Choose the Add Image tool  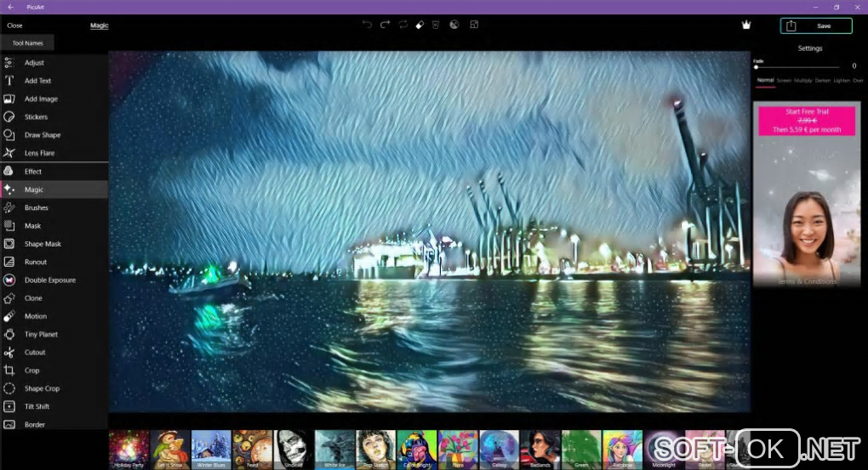coord(54,99)
